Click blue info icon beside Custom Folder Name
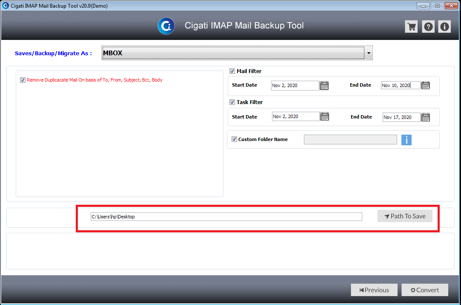Image resolution: width=461 pixels, height=305 pixels. [407, 140]
